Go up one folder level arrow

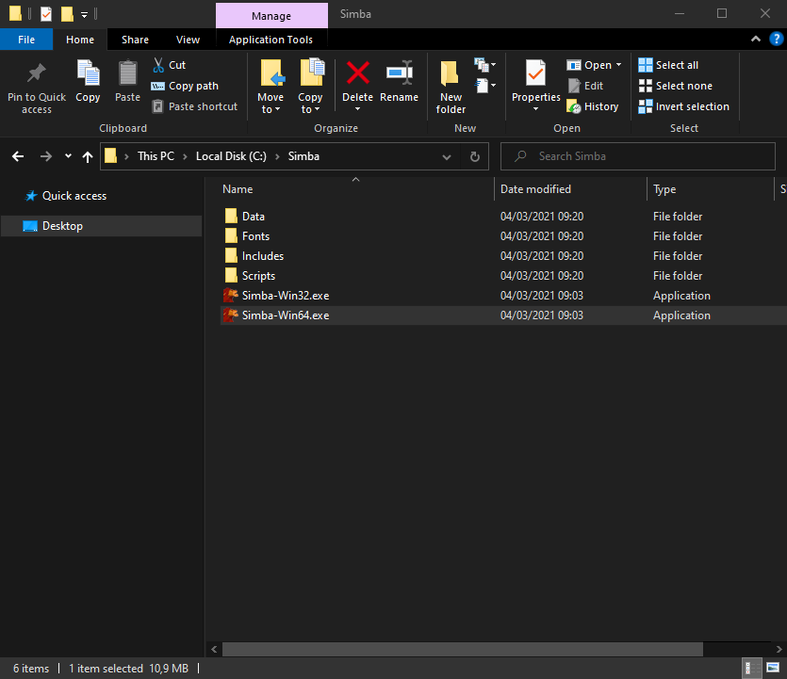point(88,157)
